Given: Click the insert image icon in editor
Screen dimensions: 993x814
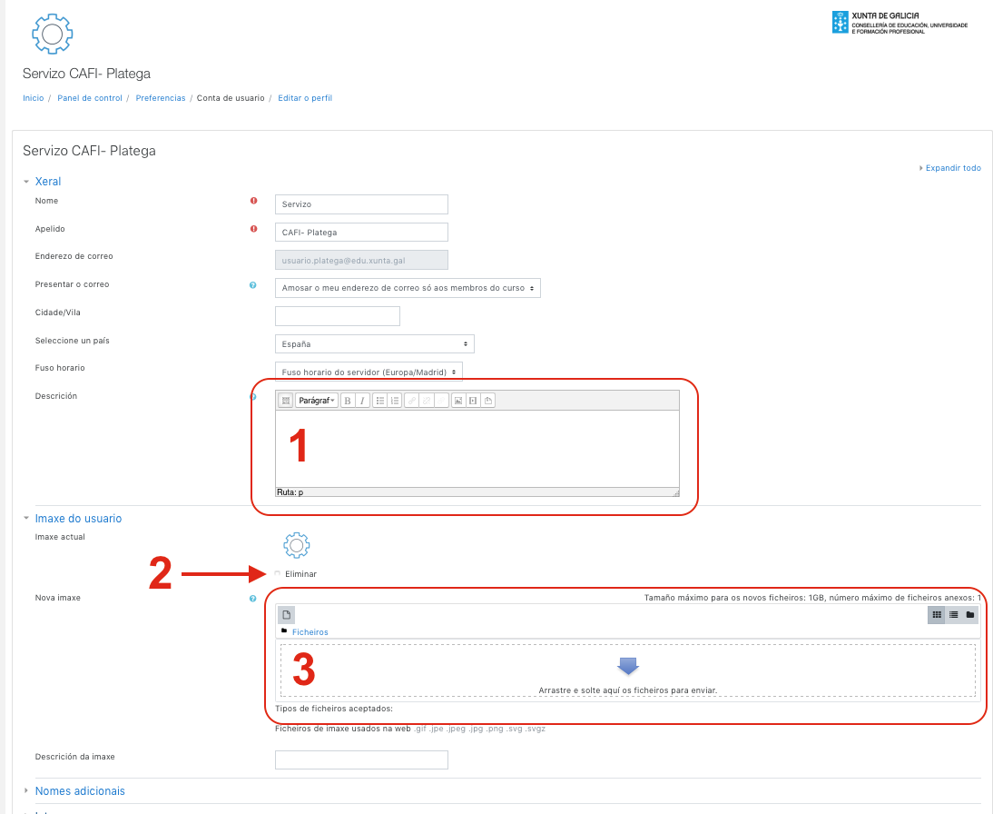Looking at the screenshot, I should 458,401.
